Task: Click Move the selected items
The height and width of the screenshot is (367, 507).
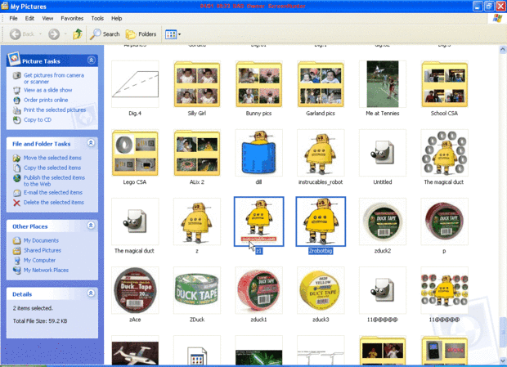Action: pos(52,158)
